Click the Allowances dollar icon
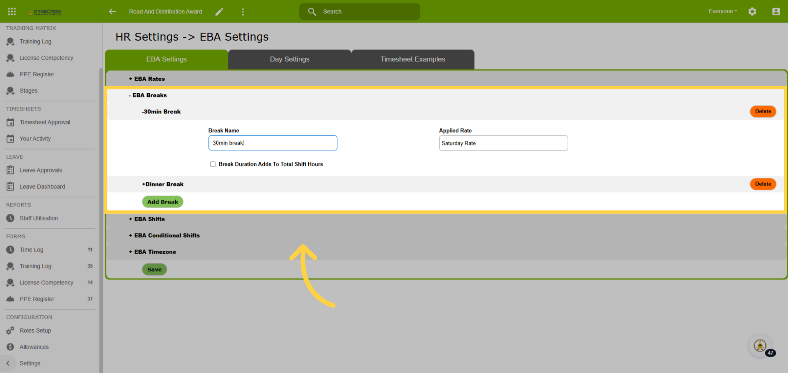This screenshot has height=373, width=788. [x=10, y=347]
